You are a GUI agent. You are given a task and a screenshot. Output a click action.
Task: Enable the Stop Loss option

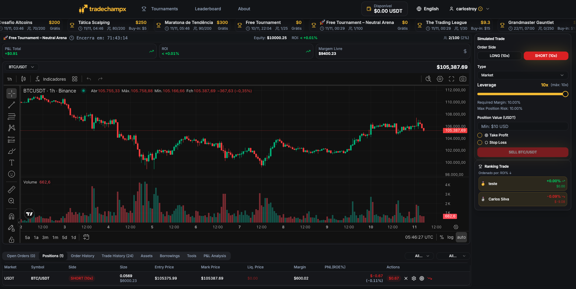tap(480, 142)
